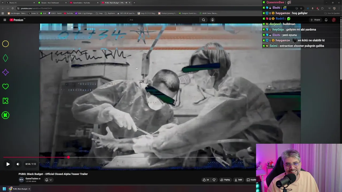Screen dimensions: 342x192
Task: Click the YouTube search magnifier button
Action: pos(203,20)
